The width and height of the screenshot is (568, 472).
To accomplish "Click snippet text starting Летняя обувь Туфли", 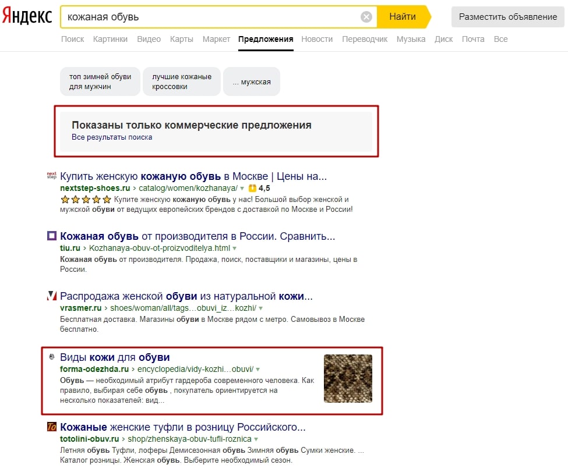I will [212, 455].
